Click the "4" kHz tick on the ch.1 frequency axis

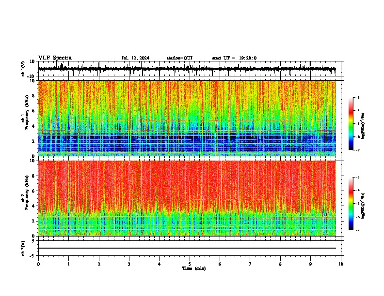33,126
